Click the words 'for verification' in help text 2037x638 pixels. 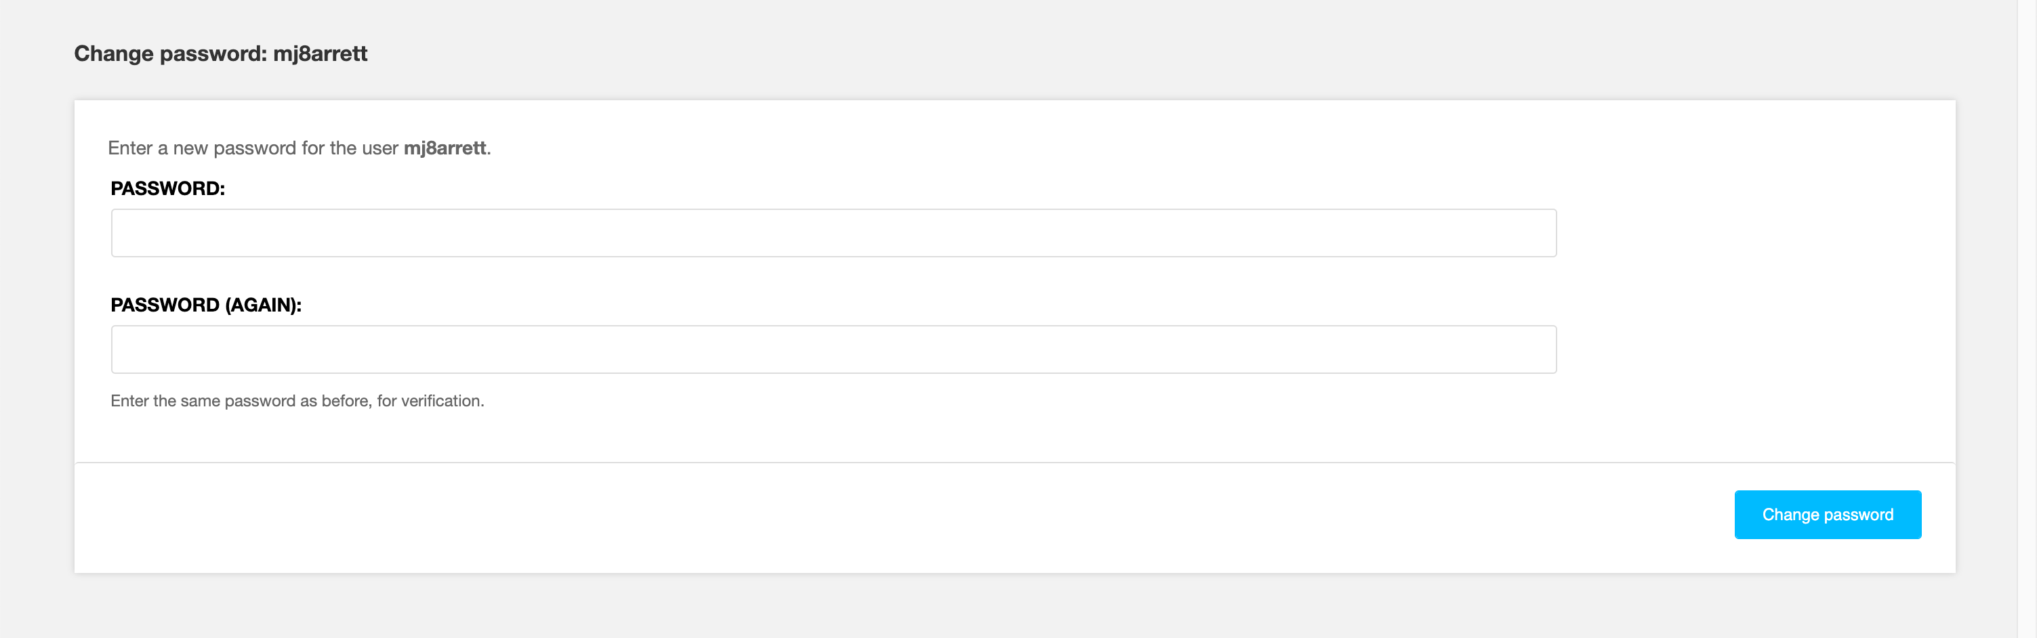click(x=430, y=401)
